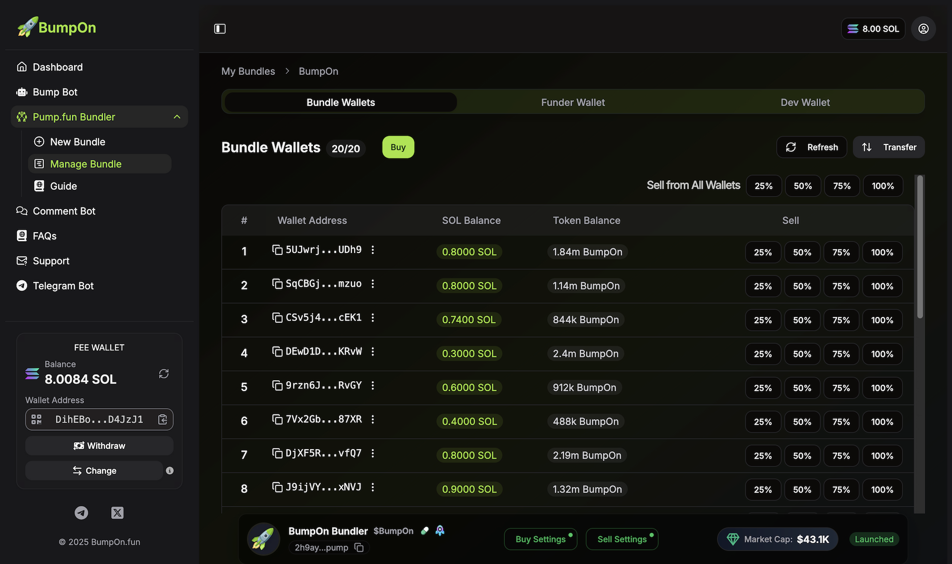This screenshot has width=952, height=564.
Task: Copy wallet address 5UJwrj...UDh9
Action: [277, 250]
